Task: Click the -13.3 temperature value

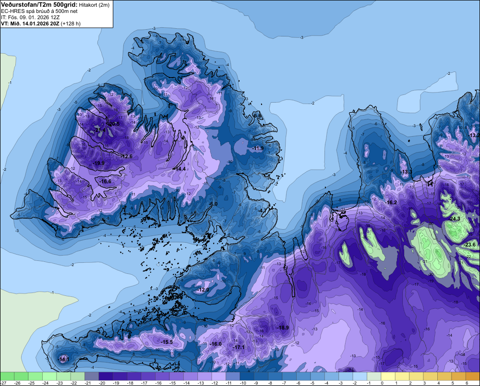Action: coord(407,172)
